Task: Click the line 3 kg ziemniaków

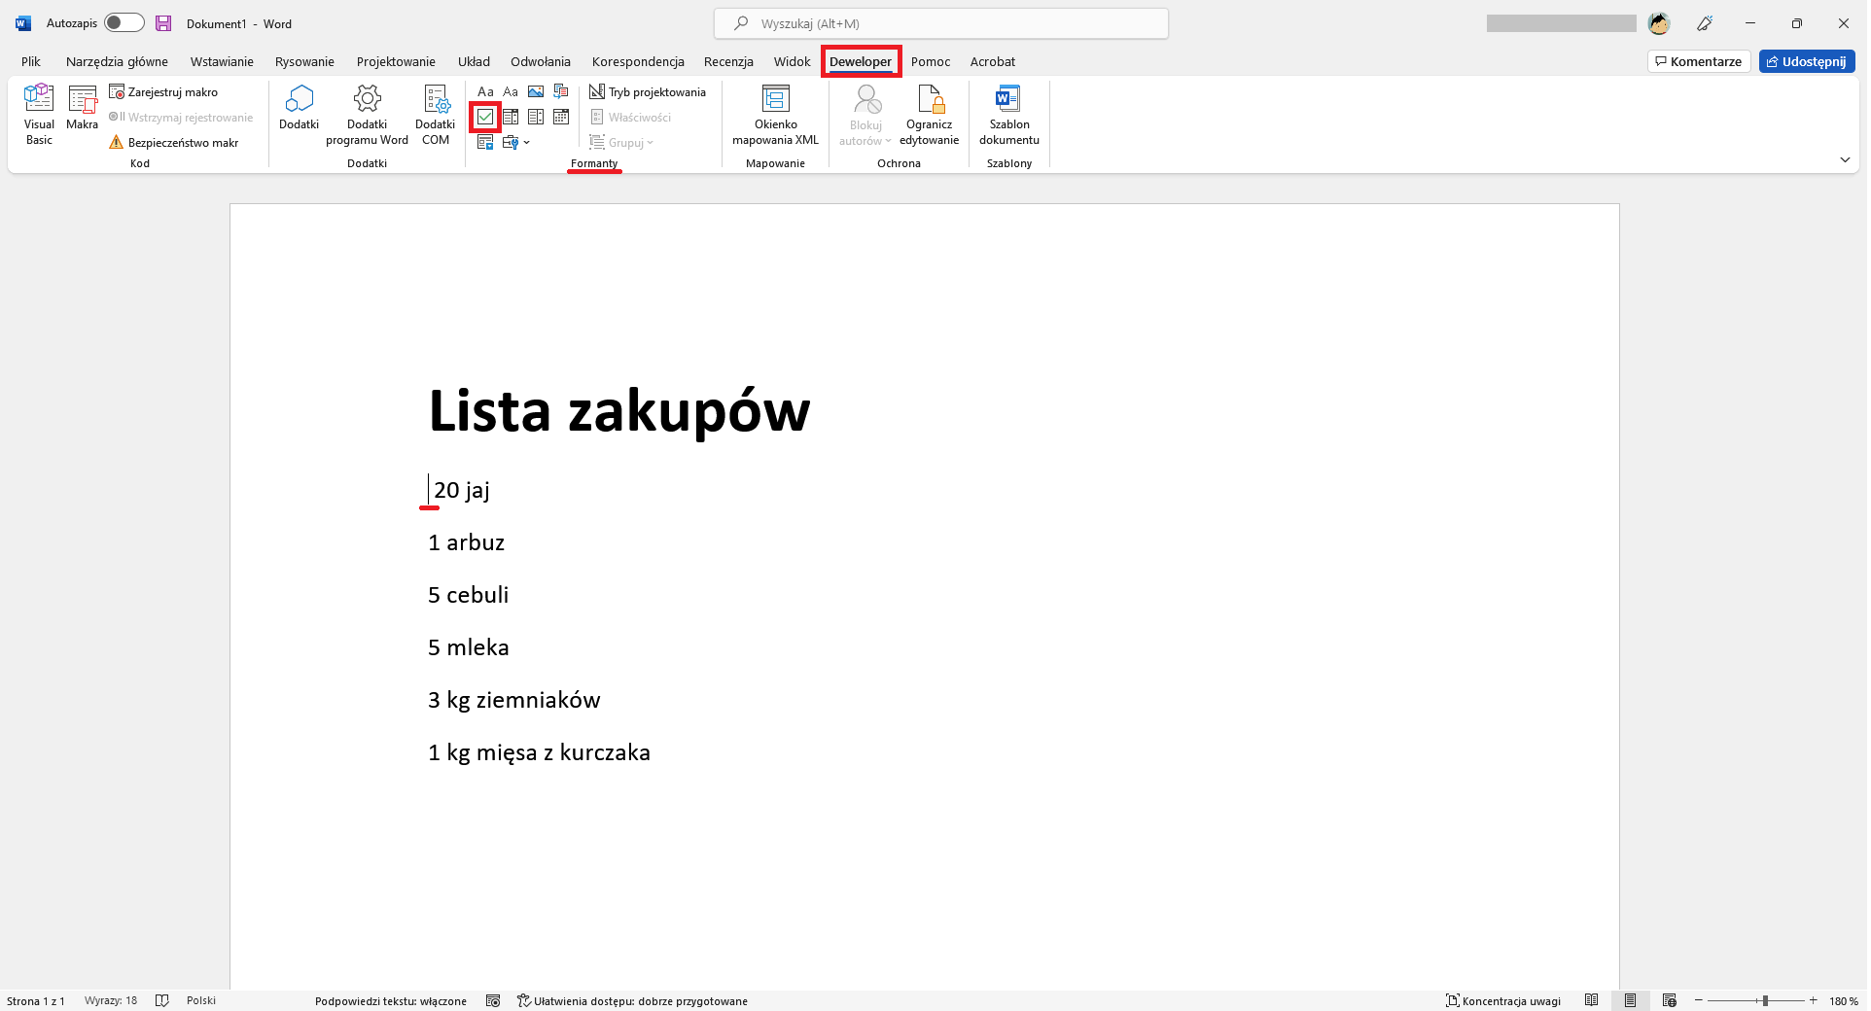Action: pyautogui.click(x=514, y=700)
